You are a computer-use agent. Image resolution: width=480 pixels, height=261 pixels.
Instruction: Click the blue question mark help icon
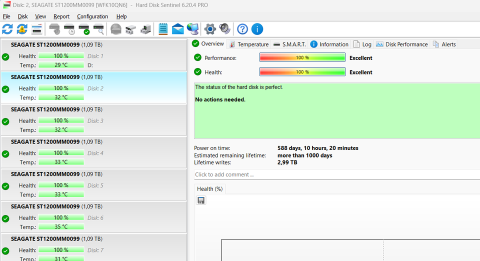[242, 29]
